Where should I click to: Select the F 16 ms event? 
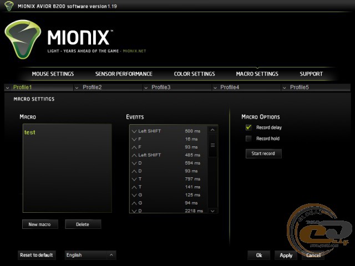(169, 139)
